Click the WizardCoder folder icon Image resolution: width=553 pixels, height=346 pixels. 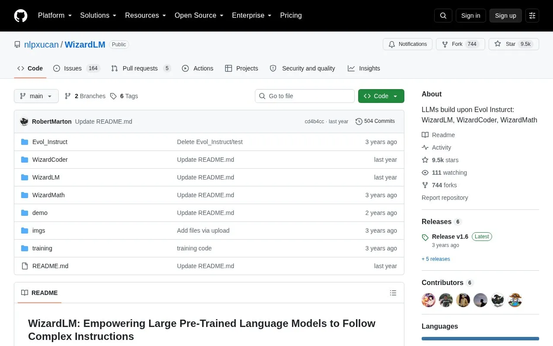pos(25,160)
